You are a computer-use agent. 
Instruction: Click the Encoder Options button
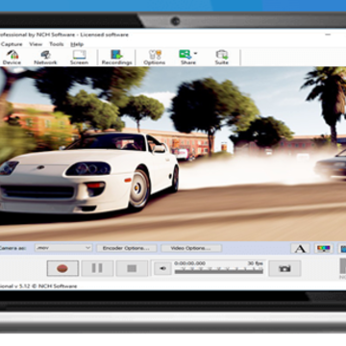(x=126, y=248)
